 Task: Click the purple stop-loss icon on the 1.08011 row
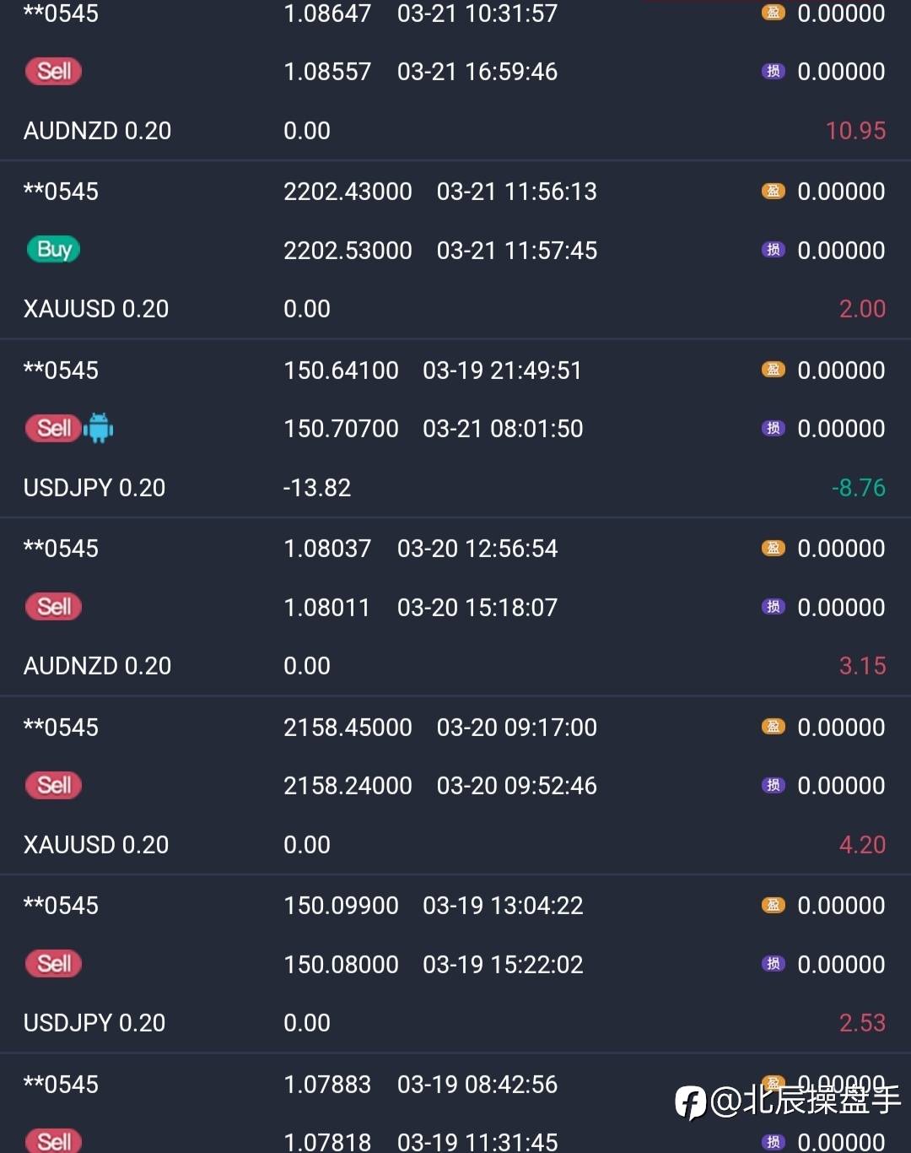click(x=773, y=607)
